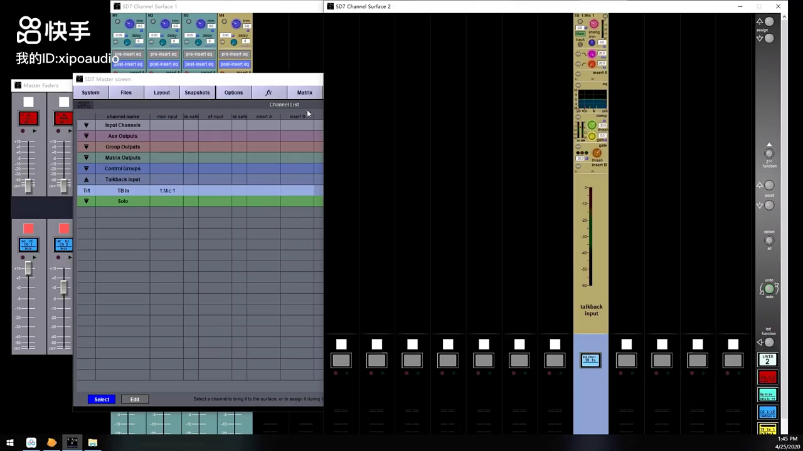This screenshot has width=803, height=451.
Task: Click the fx tab icon in Master screen
Action: pos(269,93)
